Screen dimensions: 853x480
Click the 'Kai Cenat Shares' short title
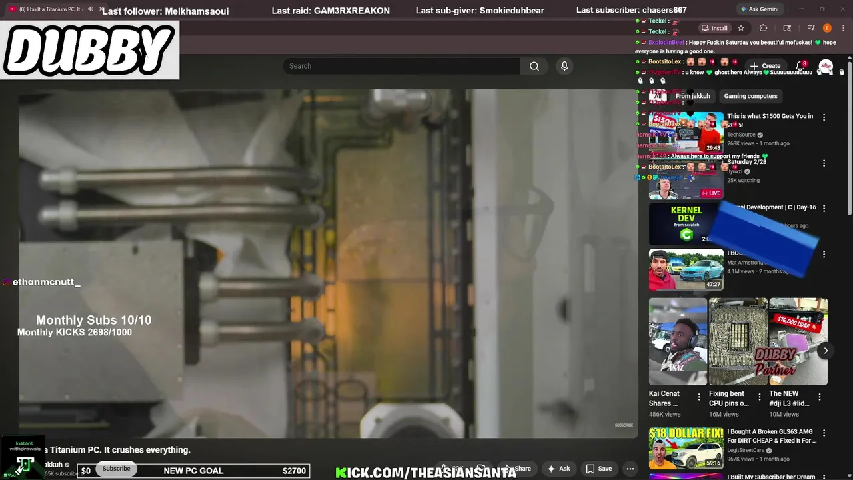pyautogui.click(x=664, y=399)
